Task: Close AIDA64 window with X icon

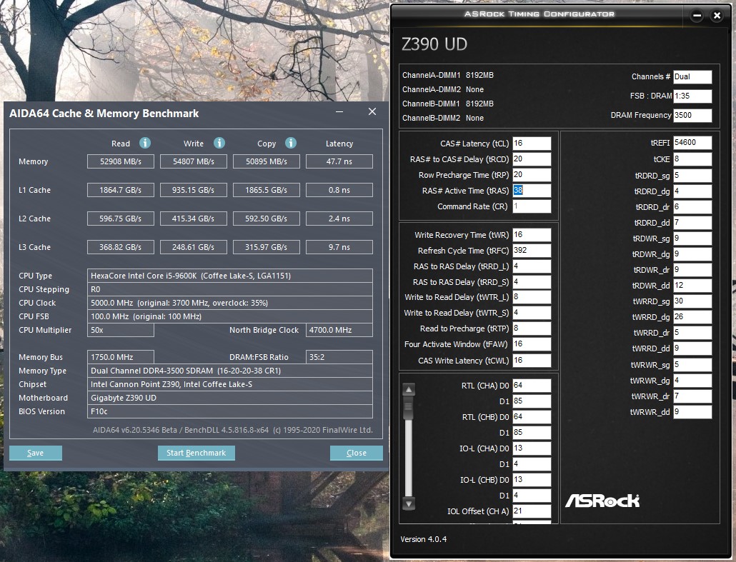Action: tap(372, 111)
